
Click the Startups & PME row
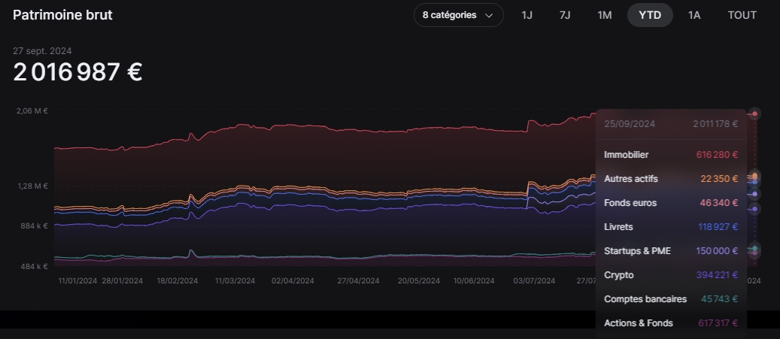point(671,251)
